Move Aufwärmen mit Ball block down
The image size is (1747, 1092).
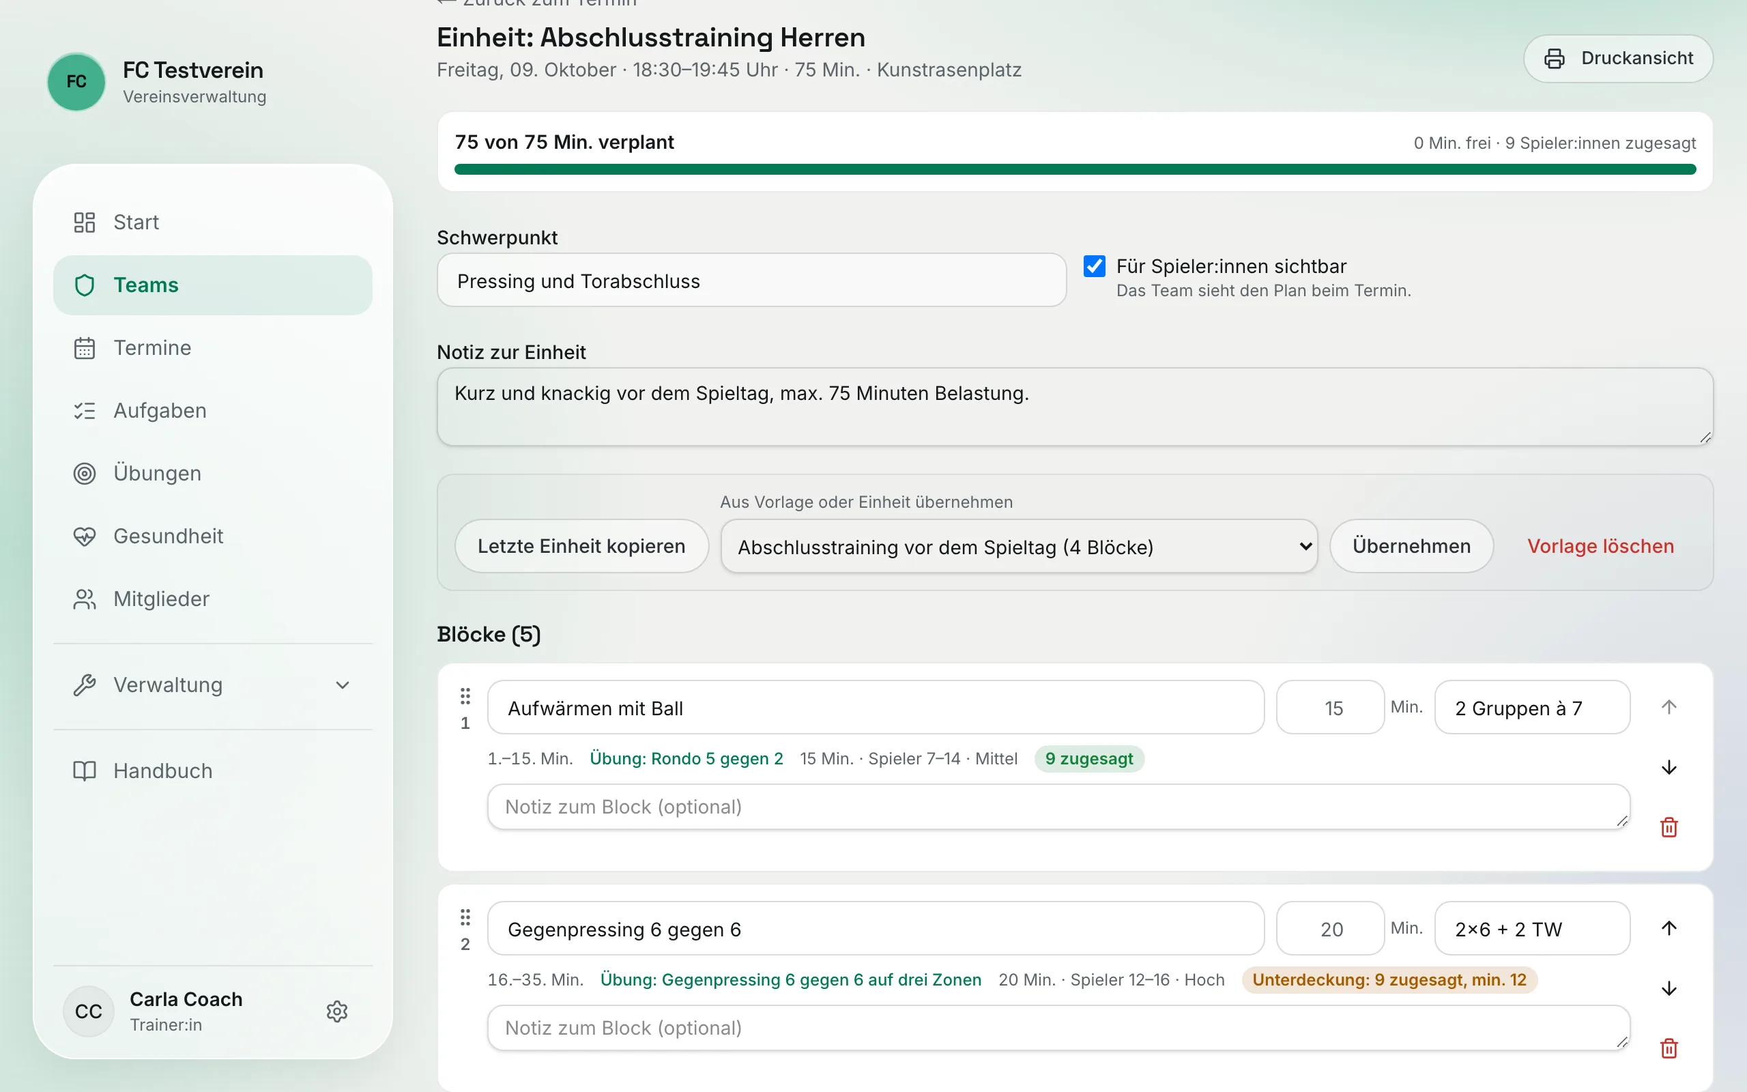click(x=1669, y=767)
